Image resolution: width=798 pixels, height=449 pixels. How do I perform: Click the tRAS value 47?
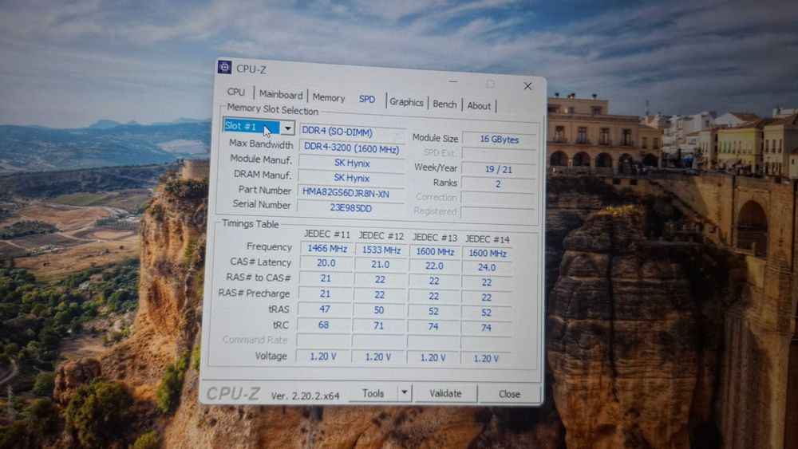(x=325, y=309)
